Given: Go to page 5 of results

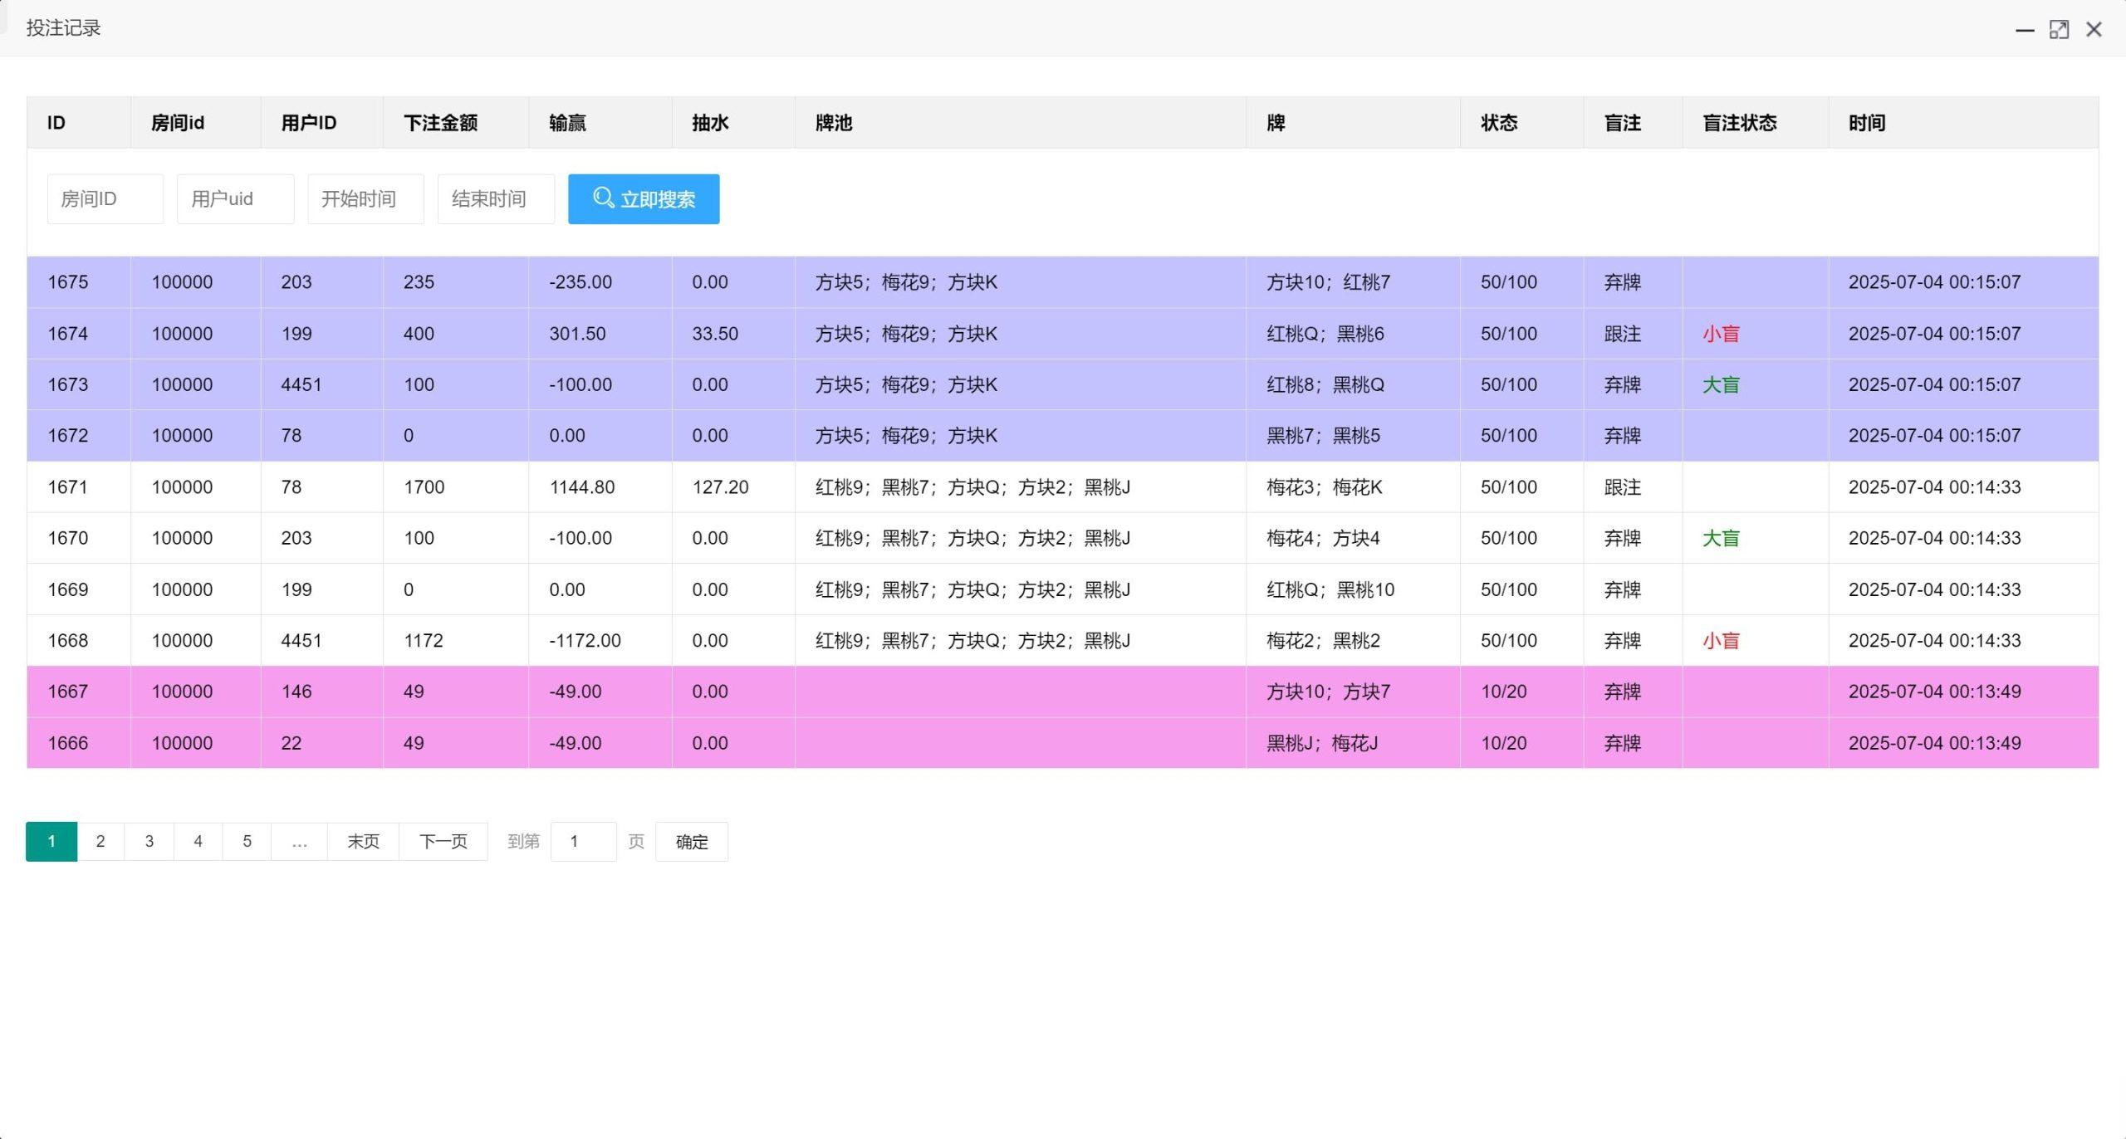Looking at the screenshot, I should click(x=247, y=841).
